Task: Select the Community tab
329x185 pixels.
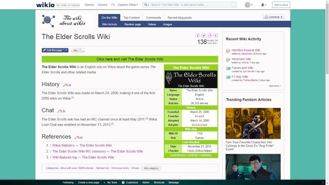Action: pos(153,17)
